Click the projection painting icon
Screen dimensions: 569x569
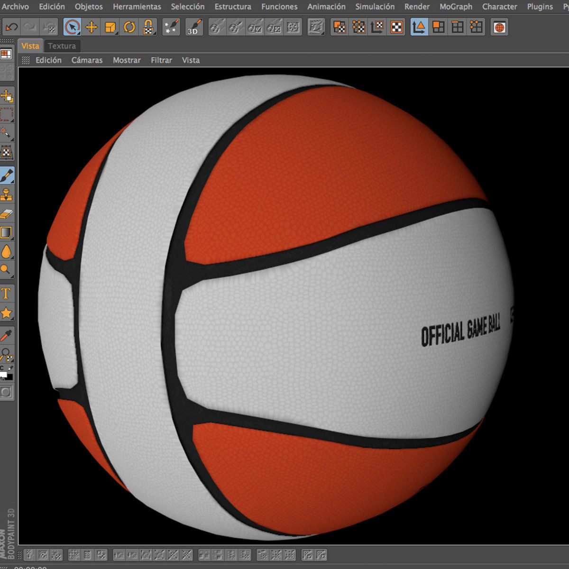(x=316, y=27)
